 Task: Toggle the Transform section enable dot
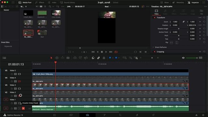154,18
